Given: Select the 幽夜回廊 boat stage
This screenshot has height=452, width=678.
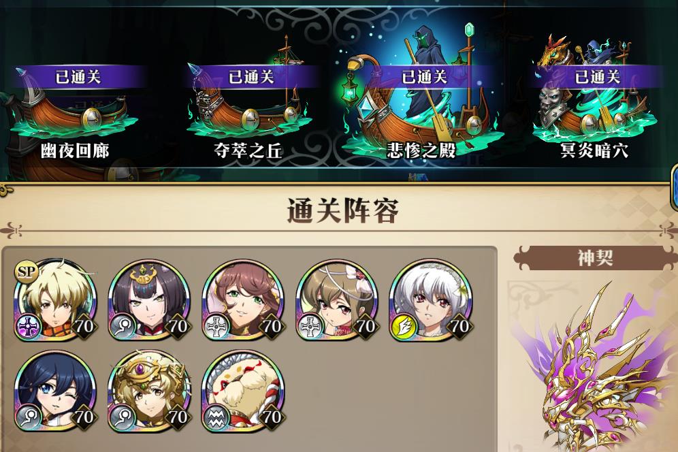Looking at the screenshot, I should [x=74, y=112].
